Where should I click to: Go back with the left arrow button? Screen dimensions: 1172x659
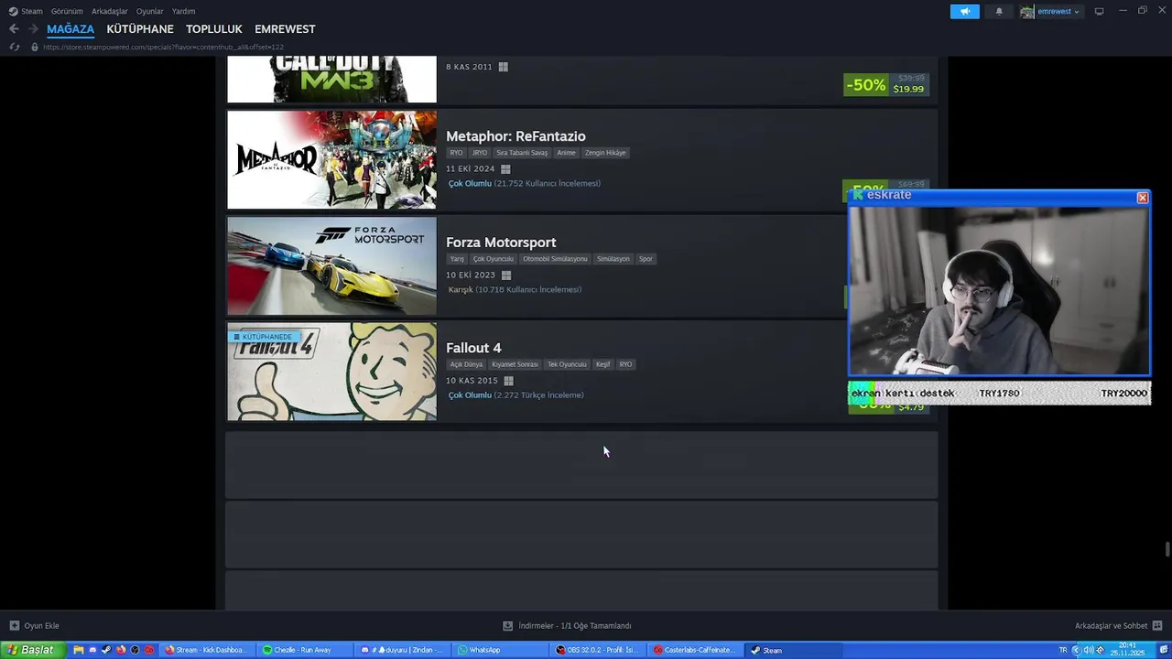pyautogui.click(x=14, y=29)
